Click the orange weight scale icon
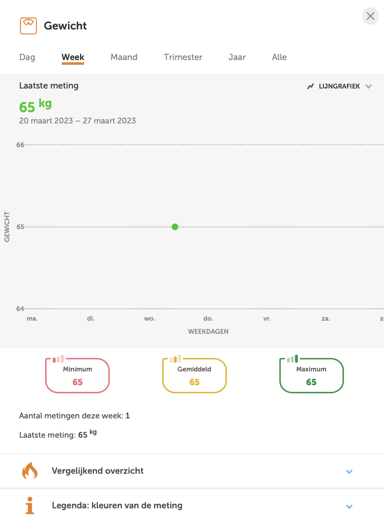This screenshot has height=520, width=384. coord(28,26)
